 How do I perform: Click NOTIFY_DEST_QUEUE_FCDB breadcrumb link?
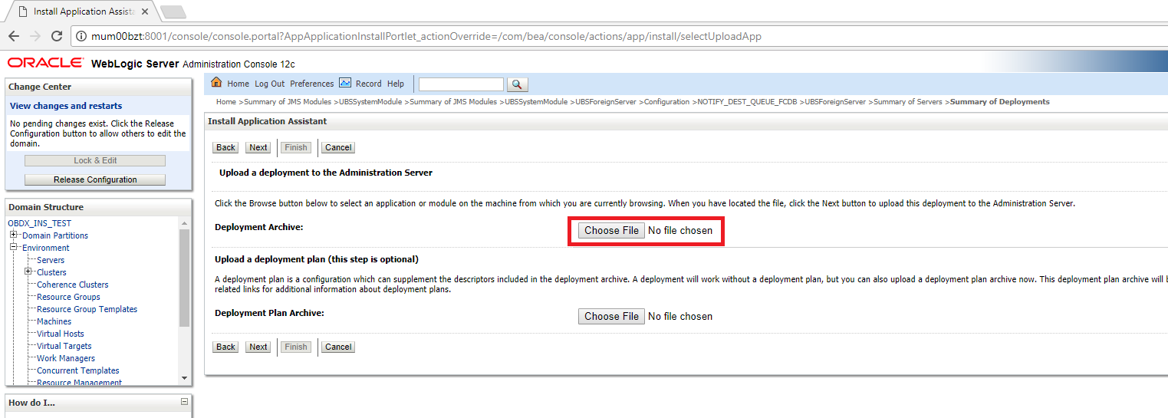pyautogui.click(x=746, y=101)
